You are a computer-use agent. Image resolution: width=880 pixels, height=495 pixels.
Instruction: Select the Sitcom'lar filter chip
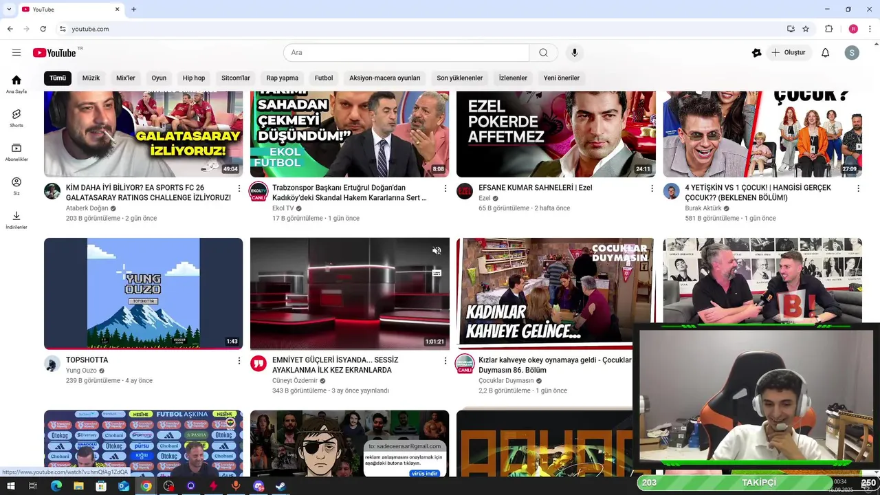click(x=236, y=78)
